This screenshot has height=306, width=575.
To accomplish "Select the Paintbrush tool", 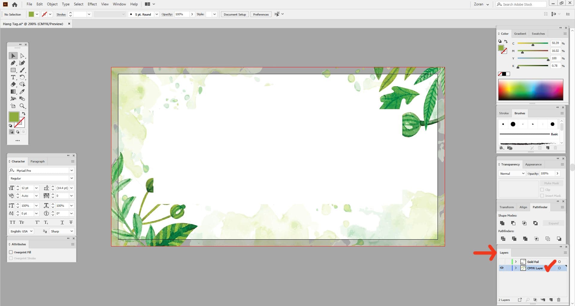I will pos(22,70).
